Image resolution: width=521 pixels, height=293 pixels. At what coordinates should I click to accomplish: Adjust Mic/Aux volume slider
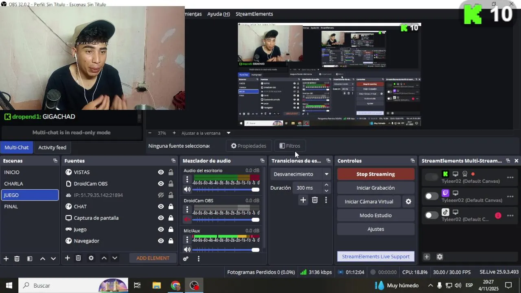[x=226, y=250]
